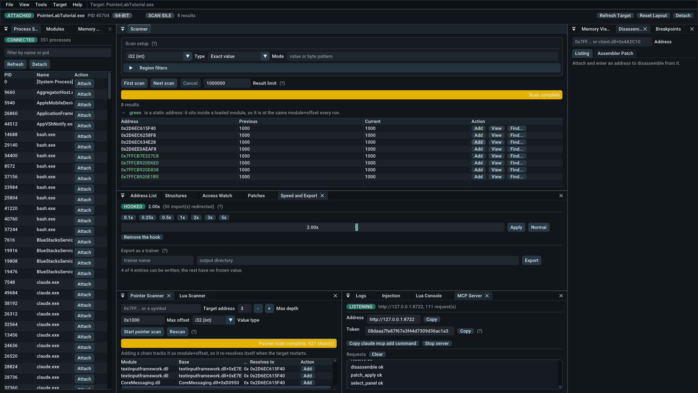Image resolution: width=698 pixels, height=393 pixels.
Task: Reset speed with Normal button
Action: coord(538,227)
